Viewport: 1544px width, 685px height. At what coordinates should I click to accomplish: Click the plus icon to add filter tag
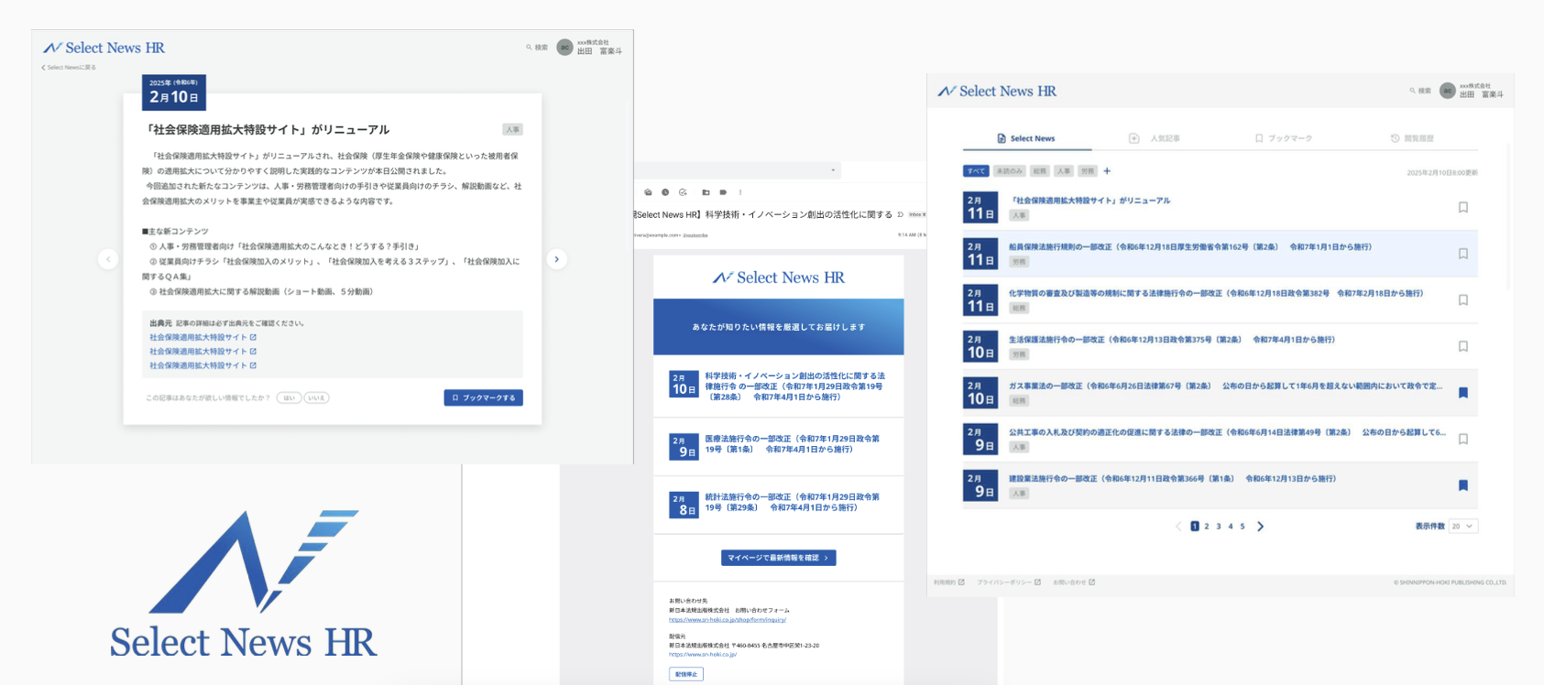click(1107, 171)
